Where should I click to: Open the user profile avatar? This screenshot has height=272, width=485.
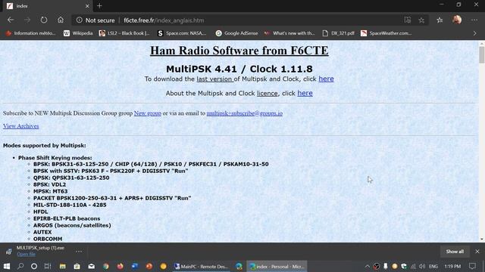[457, 20]
